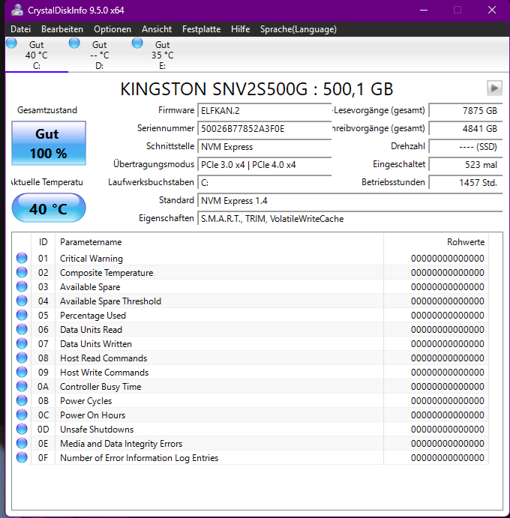Image resolution: width=510 pixels, height=518 pixels.
Task: Minimize the CrystalDiskInfo window
Action: point(424,10)
